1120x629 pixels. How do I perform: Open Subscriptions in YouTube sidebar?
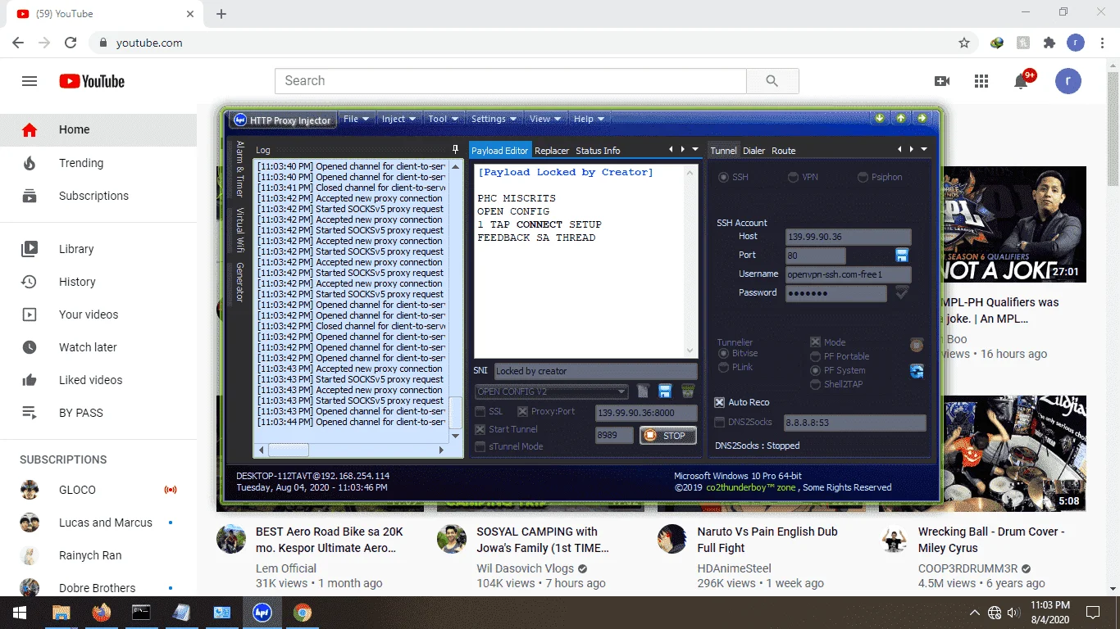click(98, 196)
